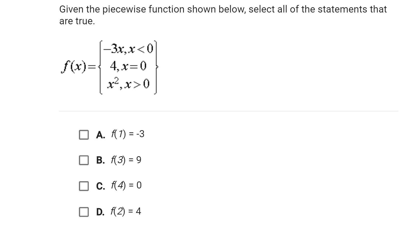Viewport: 415px width, 226px height.
Task: Click the right closing brace of the formula
Action: click(x=156, y=67)
